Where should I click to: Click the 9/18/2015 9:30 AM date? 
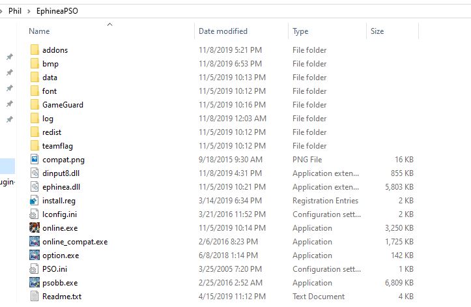click(231, 160)
